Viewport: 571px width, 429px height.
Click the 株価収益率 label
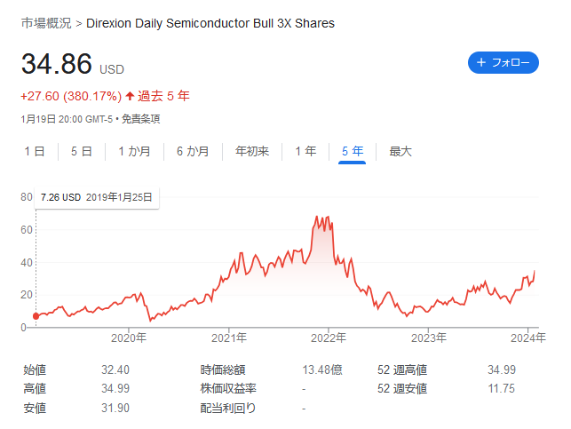[x=228, y=388]
